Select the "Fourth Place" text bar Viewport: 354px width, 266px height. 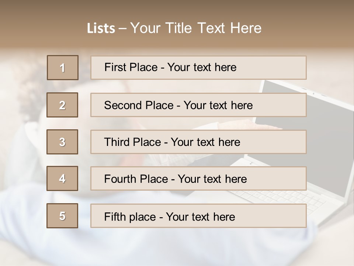(x=198, y=179)
